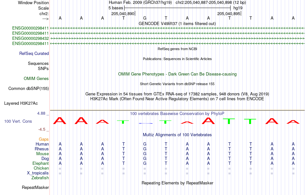
Task: Open the 100 Vert. Cons track label
Action: coord(18,121)
